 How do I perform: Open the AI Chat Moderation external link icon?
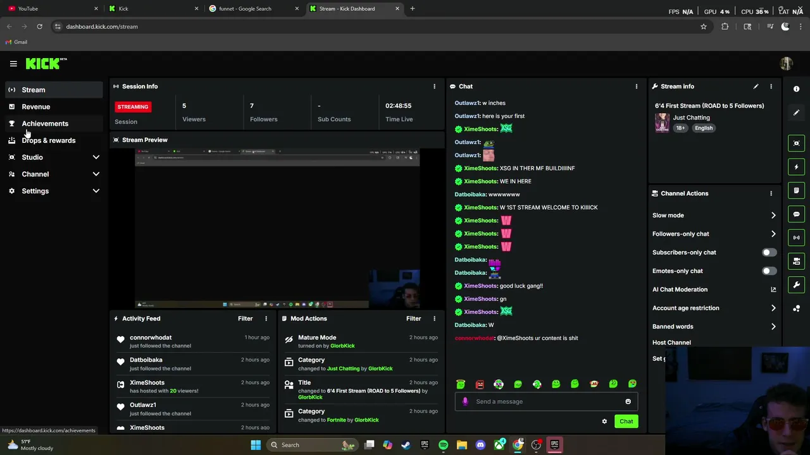tap(773, 289)
